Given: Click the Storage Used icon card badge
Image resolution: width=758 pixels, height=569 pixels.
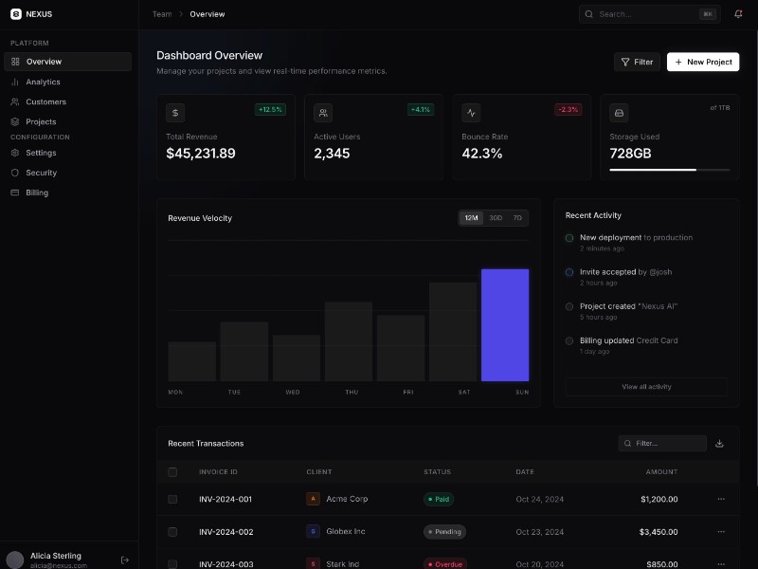Looking at the screenshot, I should [x=619, y=113].
